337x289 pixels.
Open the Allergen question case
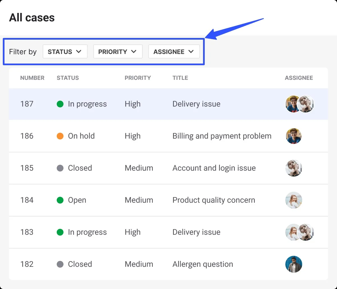click(202, 264)
